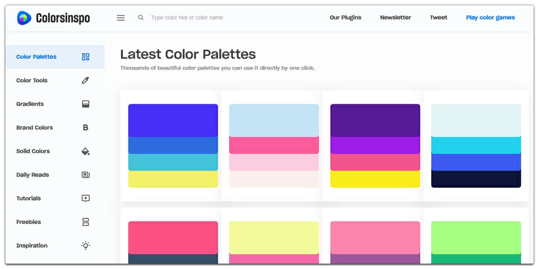Click the search magnifier icon
The width and height of the screenshot is (539, 269).
(141, 18)
